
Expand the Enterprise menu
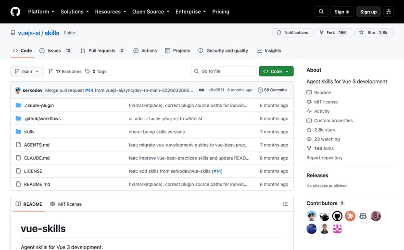click(190, 12)
